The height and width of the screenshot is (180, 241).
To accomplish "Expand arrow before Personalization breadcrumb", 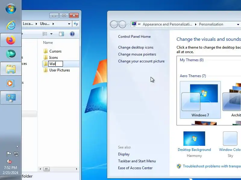I will tap(196, 24).
